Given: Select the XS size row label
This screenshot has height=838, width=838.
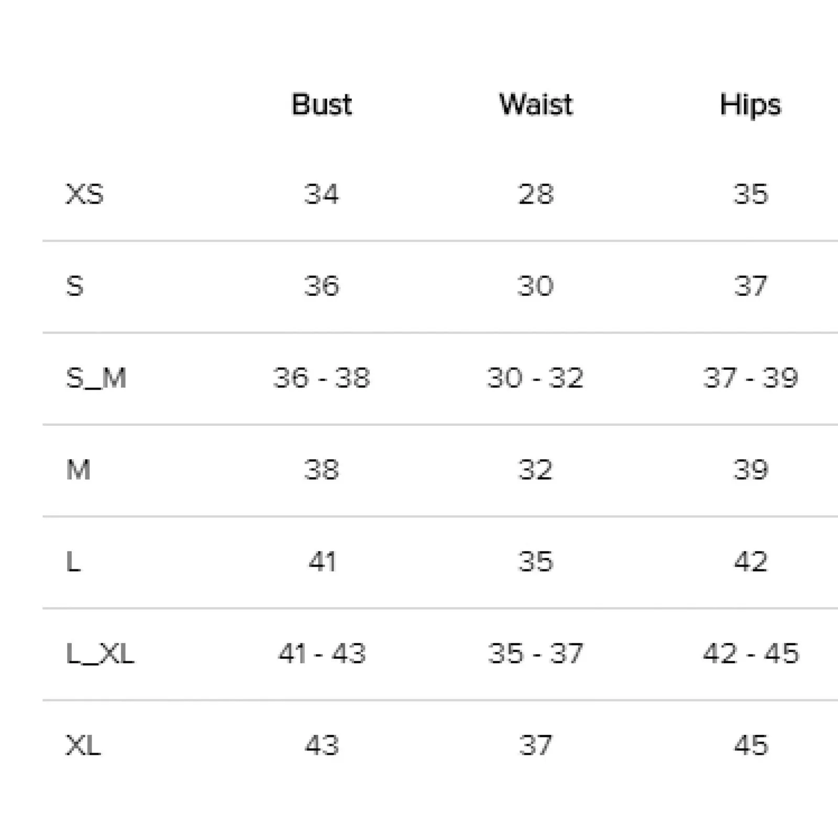Looking at the screenshot, I should [x=84, y=194].
